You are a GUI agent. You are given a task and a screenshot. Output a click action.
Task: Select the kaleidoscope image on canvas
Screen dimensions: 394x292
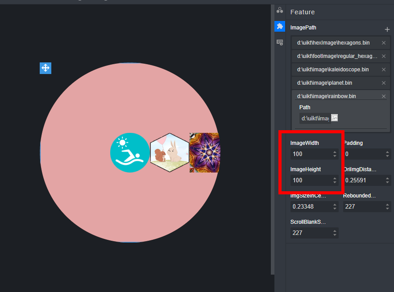pos(204,152)
